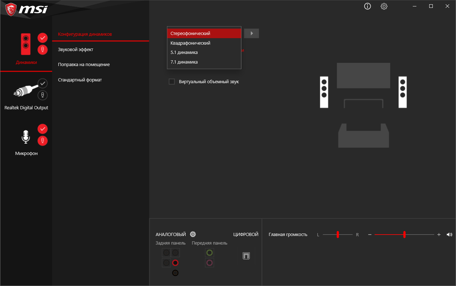Image resolution: width=456 pixels, height=286 pixels.
Task: Increase volume with the plus icon
Action: pyautogui.click(x=439, y=235)
